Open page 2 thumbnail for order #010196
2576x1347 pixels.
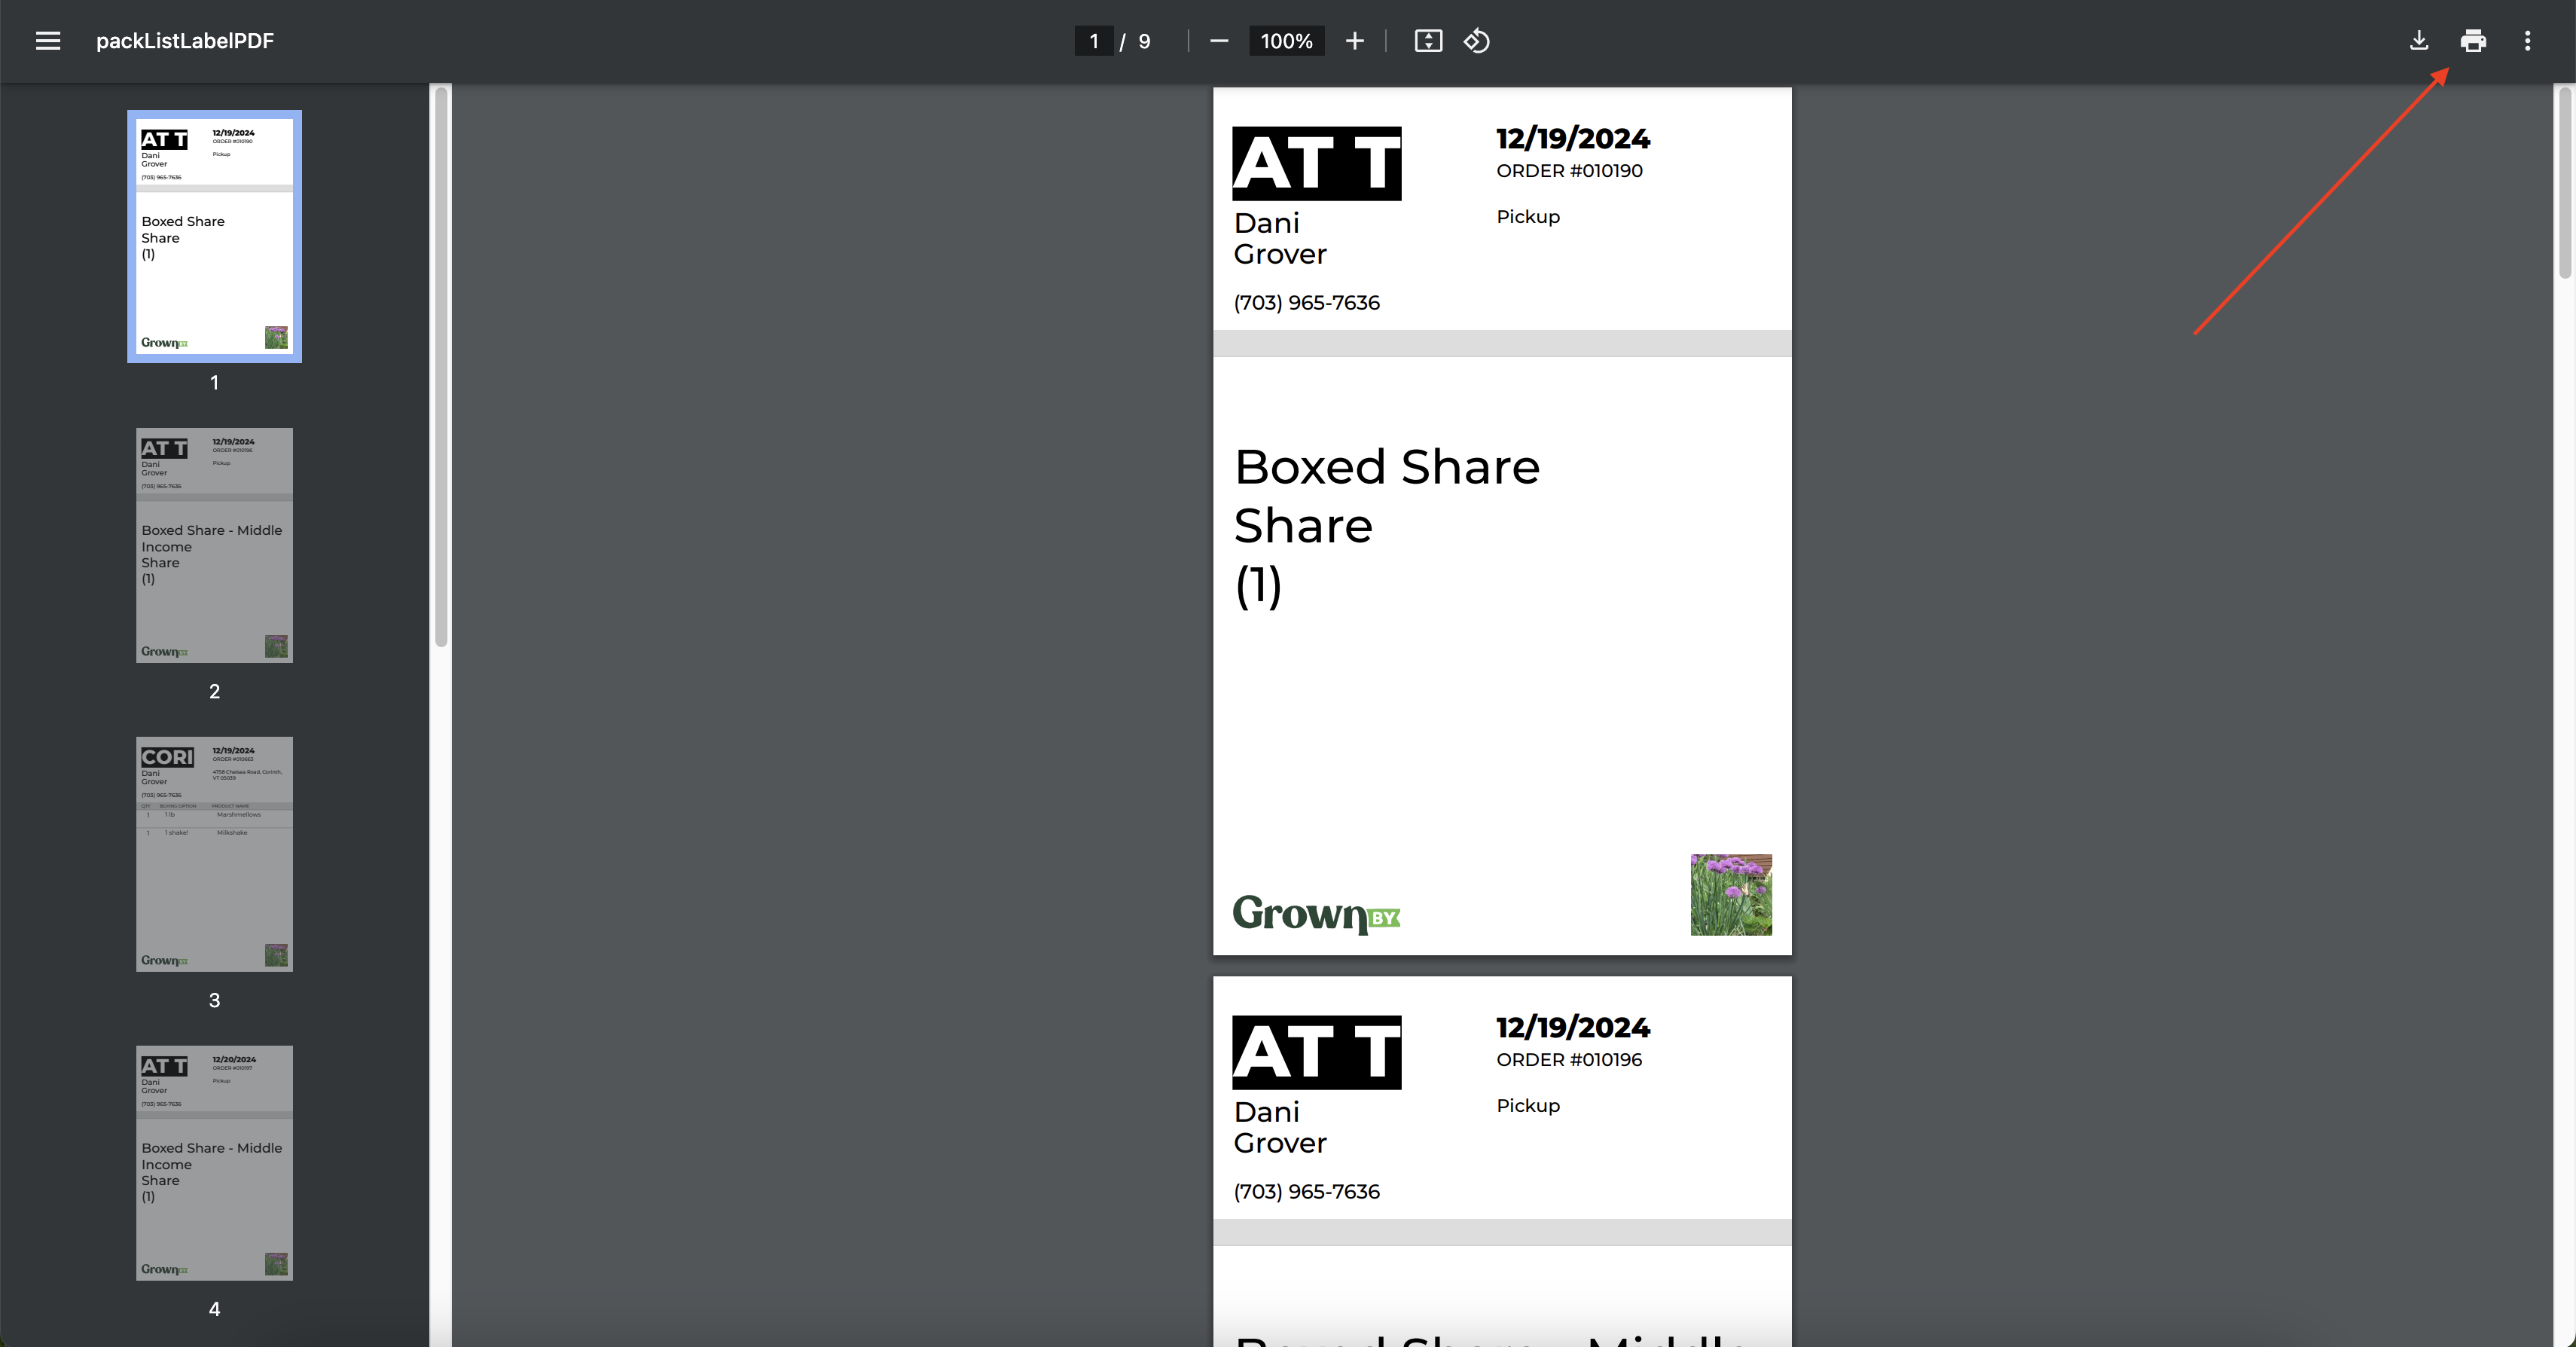[214, 545]
